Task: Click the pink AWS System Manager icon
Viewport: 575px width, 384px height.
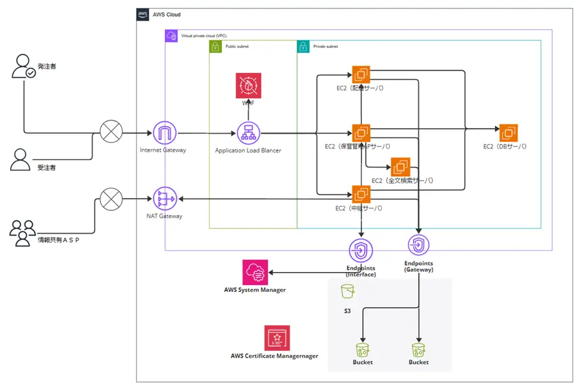Action: pos(255,273)
